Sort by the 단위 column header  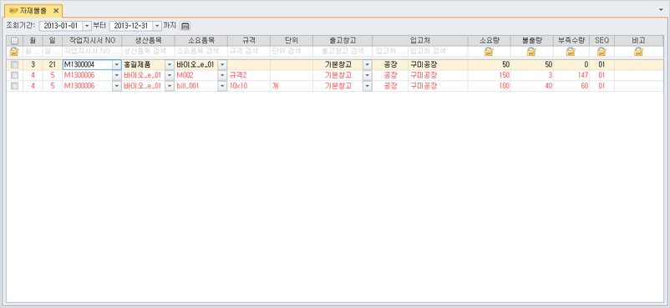[x=292, y=41]
